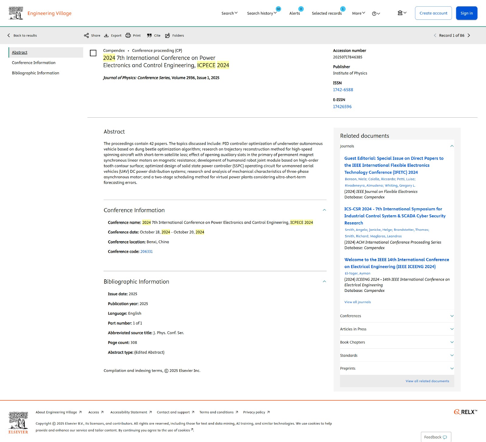Open the Search dropdown menu
This screenshot has height=442, width=486.
coord(229,13)
